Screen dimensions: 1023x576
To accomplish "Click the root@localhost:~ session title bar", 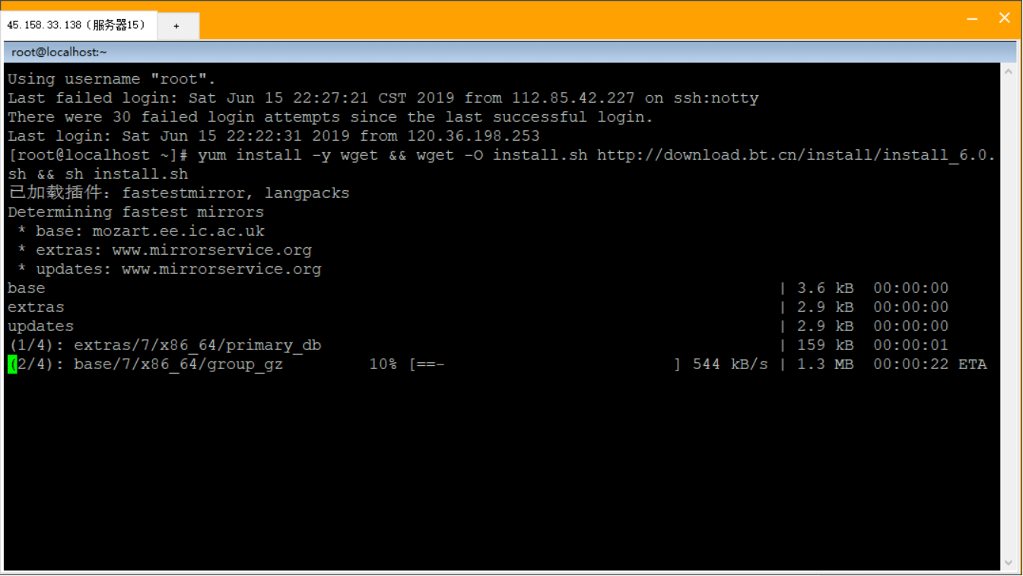I will [x=59, y=52].
